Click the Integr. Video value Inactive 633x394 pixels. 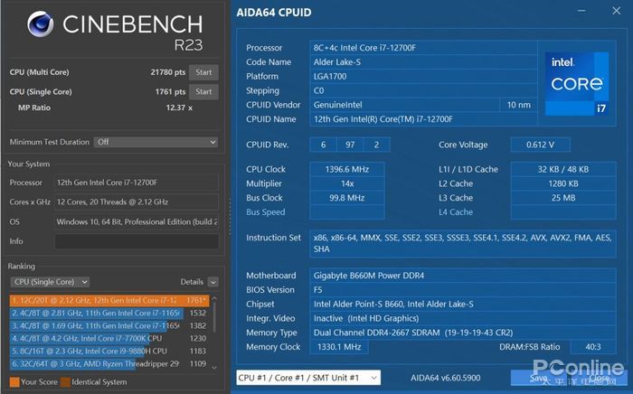(463, 319)
